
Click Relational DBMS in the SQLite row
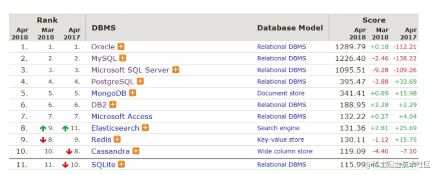[x=282, y=165]
